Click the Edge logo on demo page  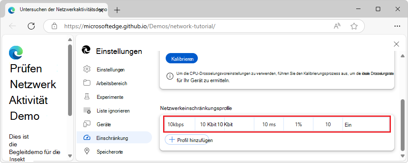pyautogui.click(x=16, y=52)
